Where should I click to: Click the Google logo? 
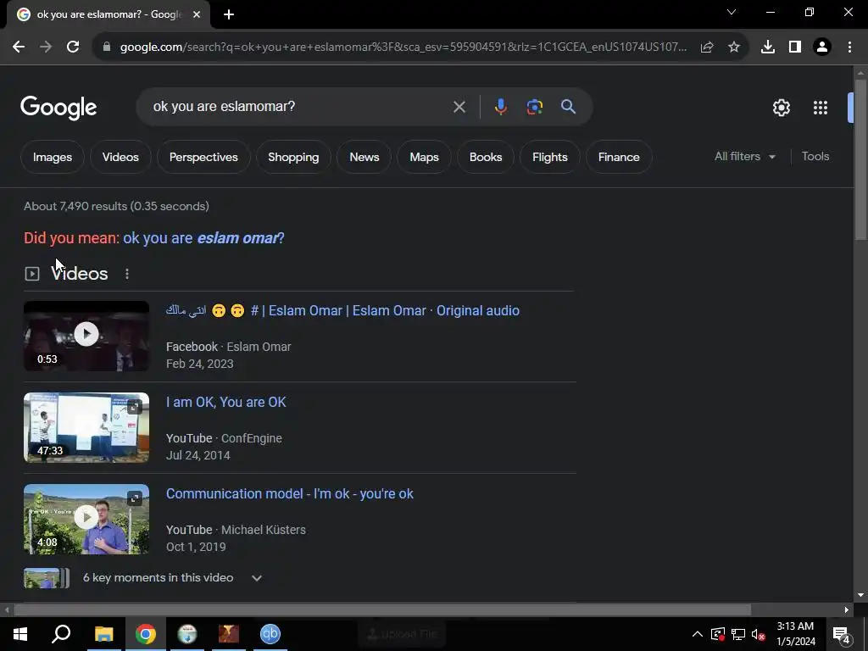pos(58,108)
